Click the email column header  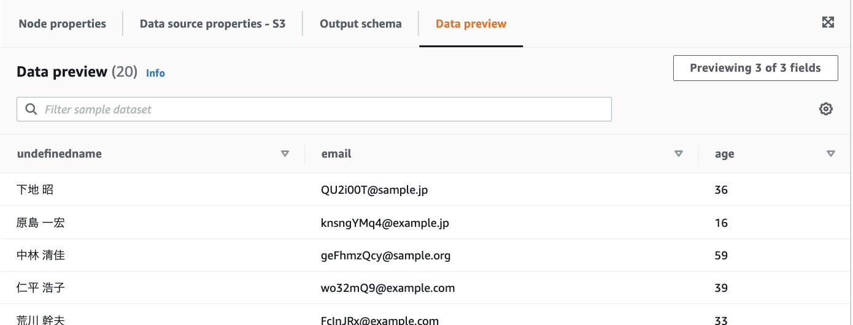coord(336,154)
